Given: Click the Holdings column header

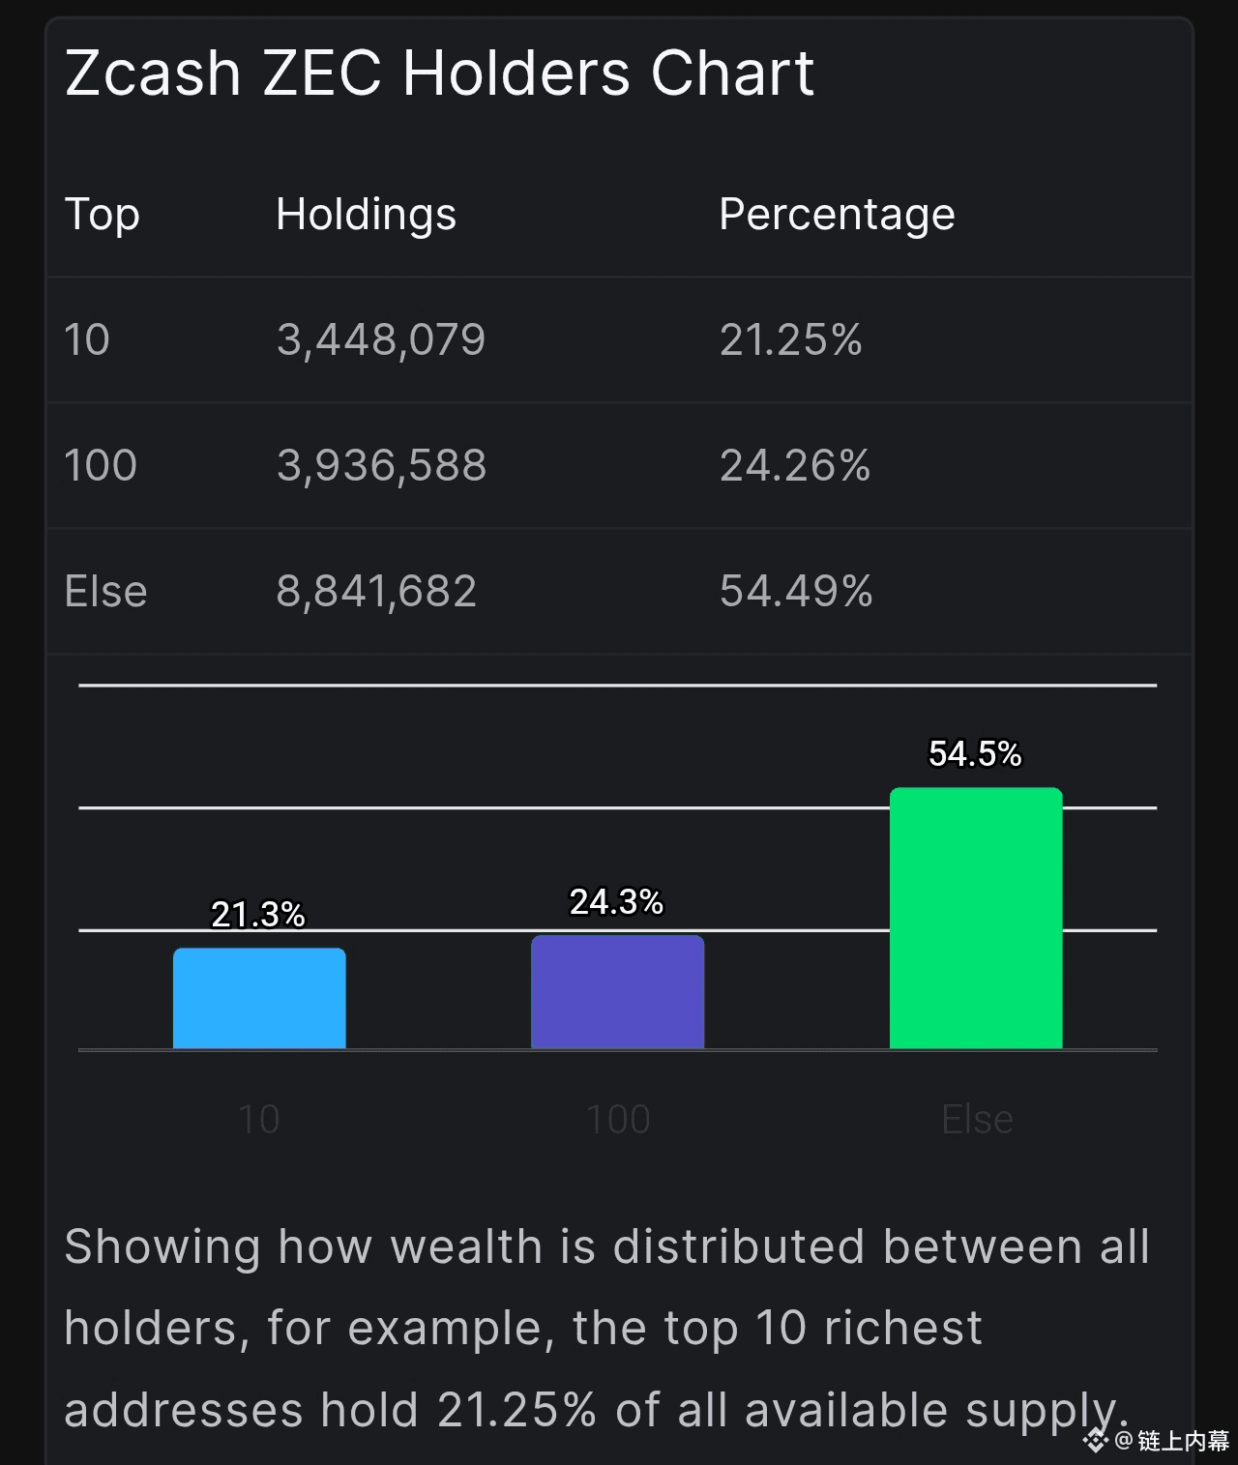Looking at the screenshot, I should pos(366,215).
